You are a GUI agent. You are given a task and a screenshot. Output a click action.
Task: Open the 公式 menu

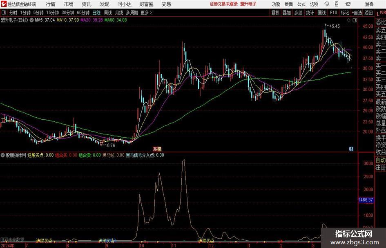click(x=301, y=4)
